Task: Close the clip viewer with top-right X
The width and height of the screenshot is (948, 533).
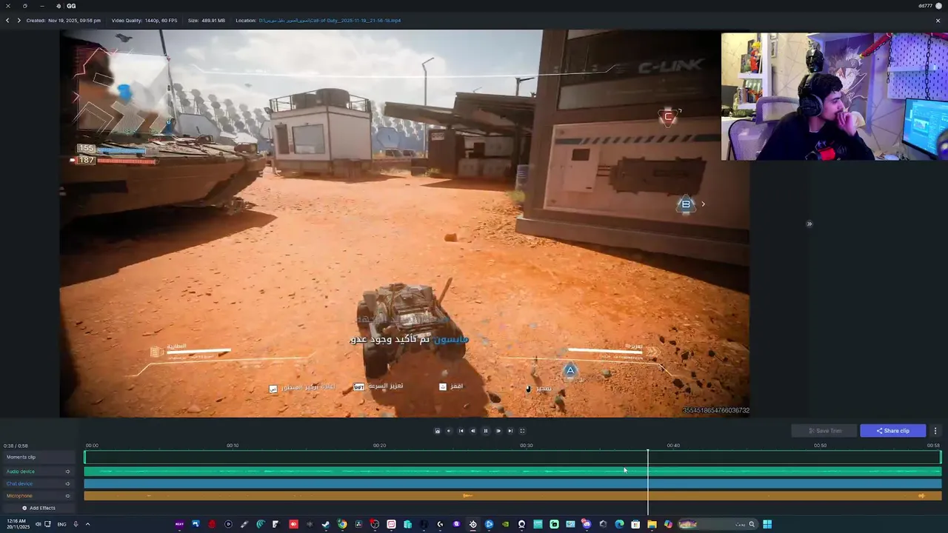Action: [x=938, y=21]
